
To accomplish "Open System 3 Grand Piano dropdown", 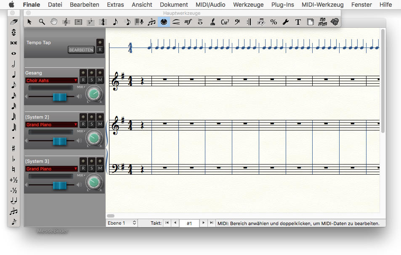I will click(51, 169).
